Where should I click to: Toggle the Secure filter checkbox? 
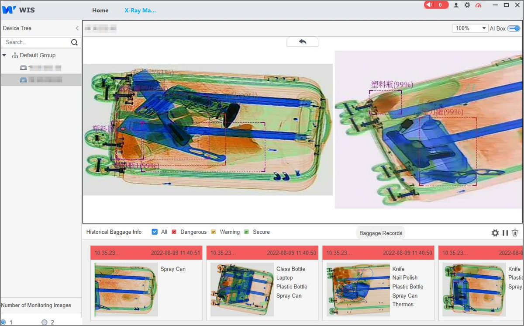pos(246,232)
